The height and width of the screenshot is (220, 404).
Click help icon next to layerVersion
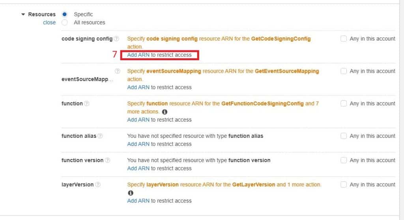(x=98, y=185)
